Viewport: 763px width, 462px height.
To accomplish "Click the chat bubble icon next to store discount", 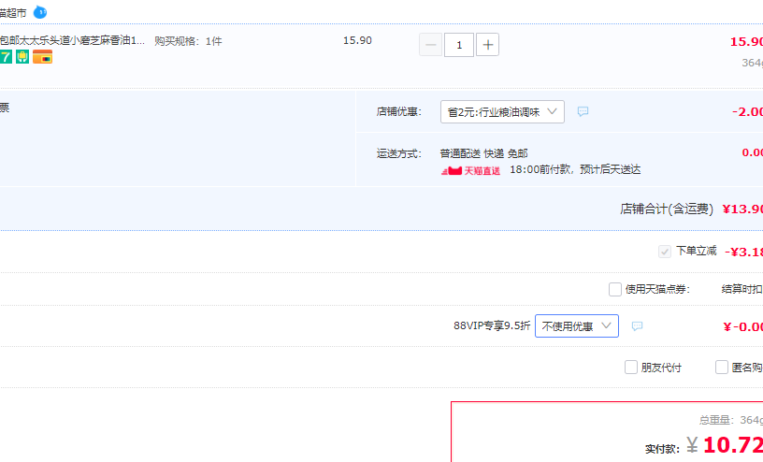I will 583,112.
